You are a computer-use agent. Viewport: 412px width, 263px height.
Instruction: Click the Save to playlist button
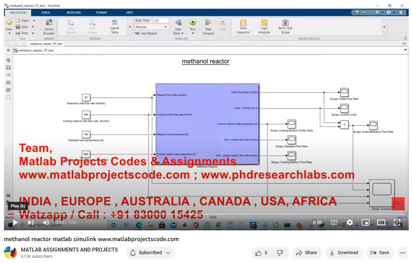[x=380, y=253]
